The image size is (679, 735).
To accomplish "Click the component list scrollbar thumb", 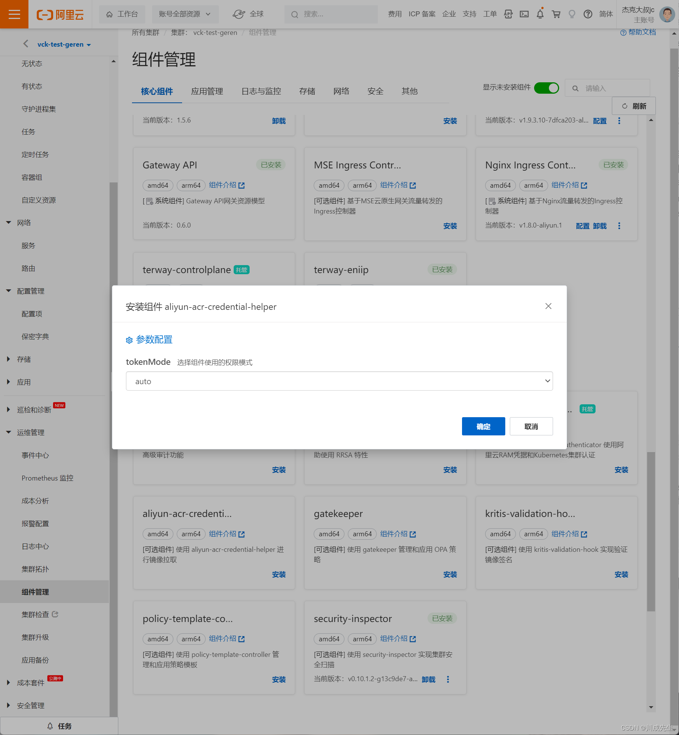I will click(x=651, y=531).
